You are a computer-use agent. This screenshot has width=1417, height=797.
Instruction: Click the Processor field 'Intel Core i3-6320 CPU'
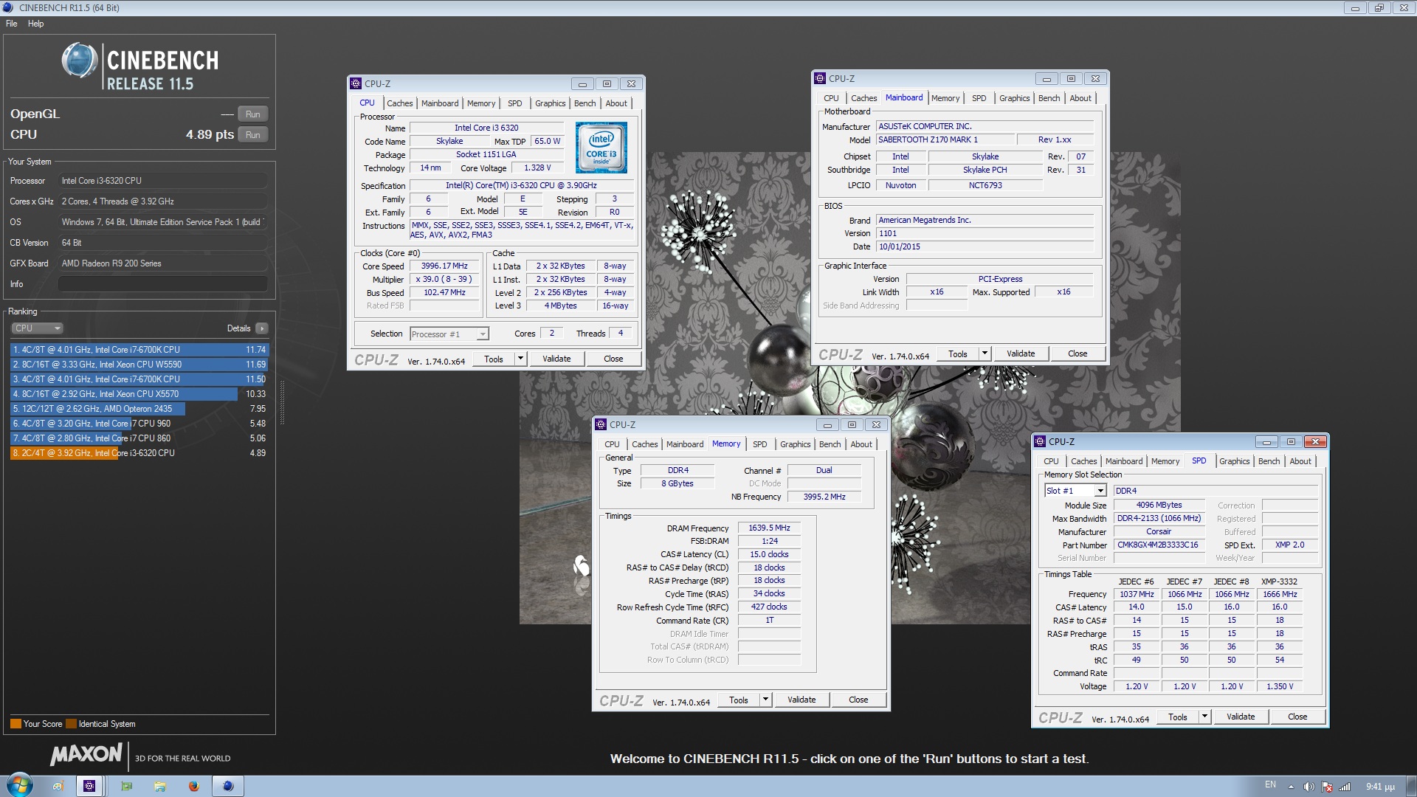pyautogui.click(x=162, y=181)
